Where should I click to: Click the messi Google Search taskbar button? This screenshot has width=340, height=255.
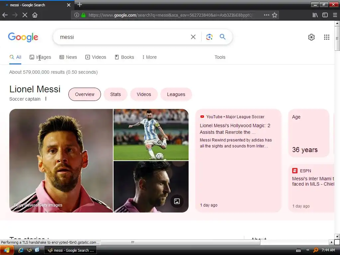[70, 250]
